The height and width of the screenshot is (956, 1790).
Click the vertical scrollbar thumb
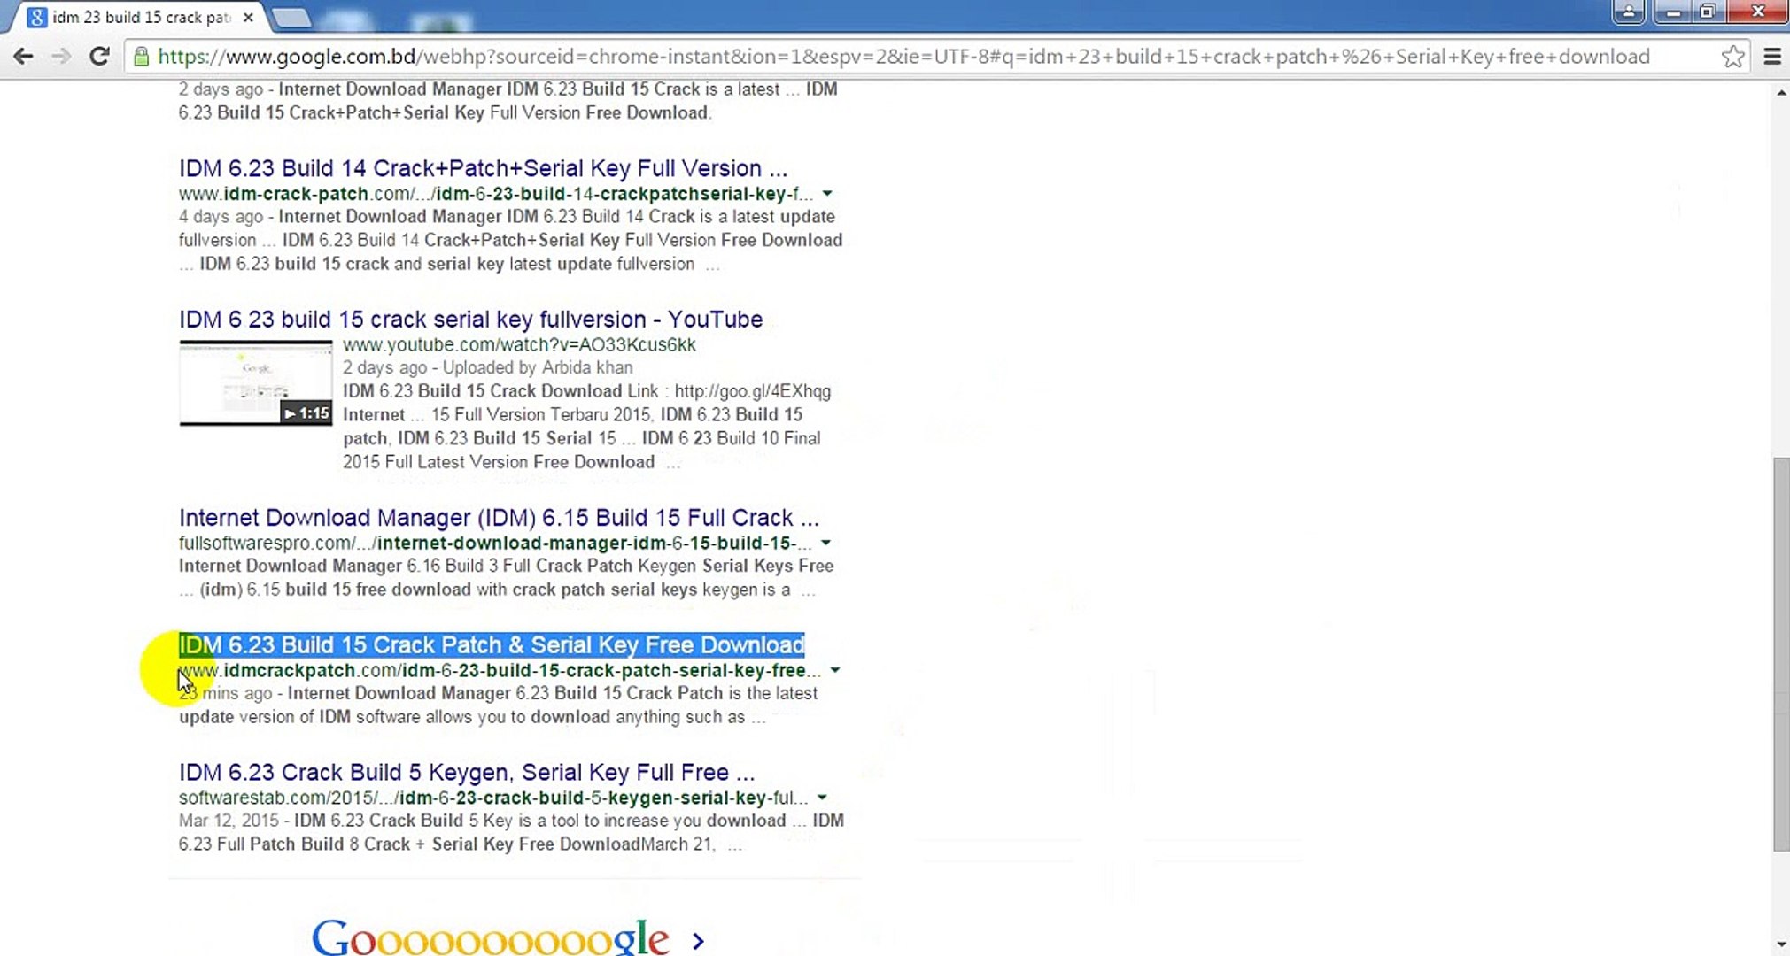point(1780,655)
